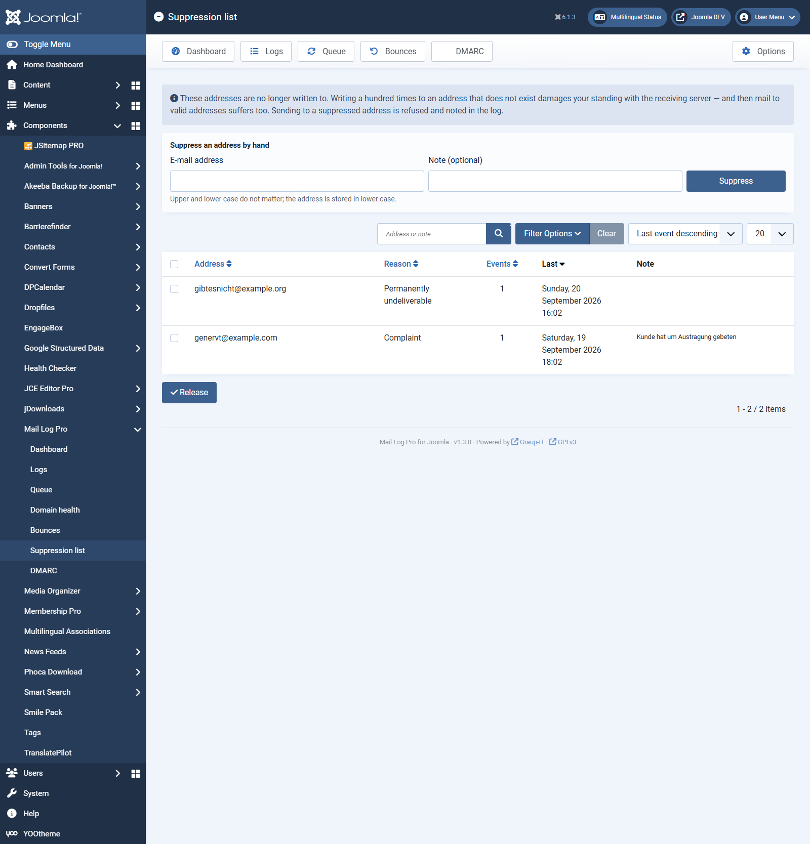The image size is (810, 844).
Task: Open the 20 items per page dropdown
Action: coord(770,234)
